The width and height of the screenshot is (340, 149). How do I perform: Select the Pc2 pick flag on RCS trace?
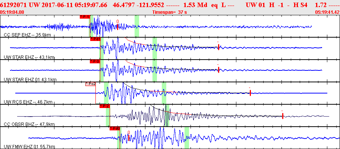pyautogui.click(x=91, y=84)
